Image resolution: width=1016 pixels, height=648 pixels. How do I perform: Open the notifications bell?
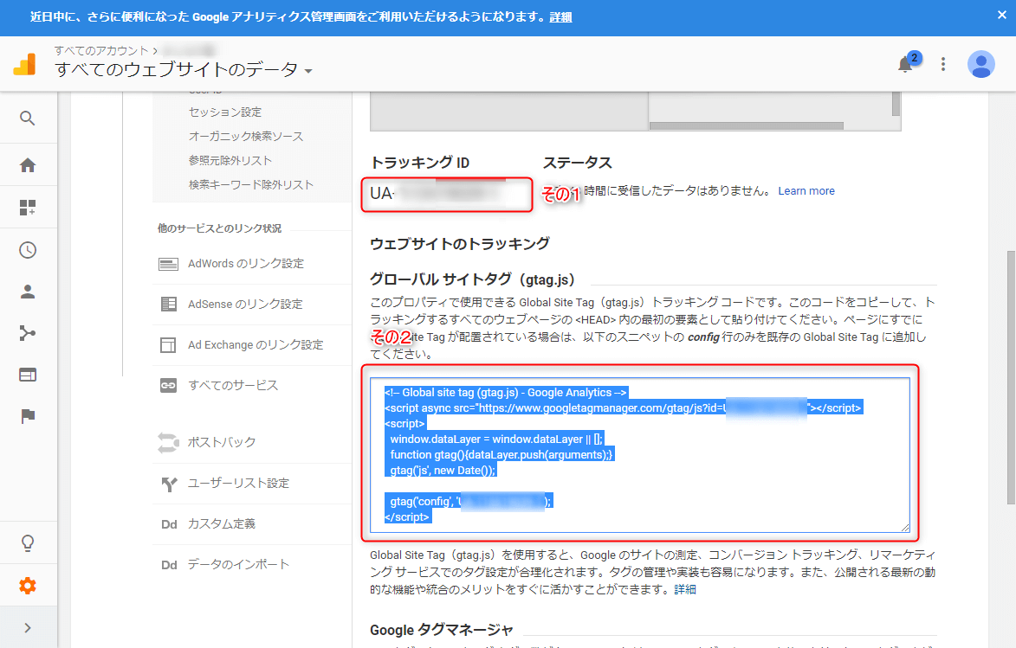tap(906, 64)
